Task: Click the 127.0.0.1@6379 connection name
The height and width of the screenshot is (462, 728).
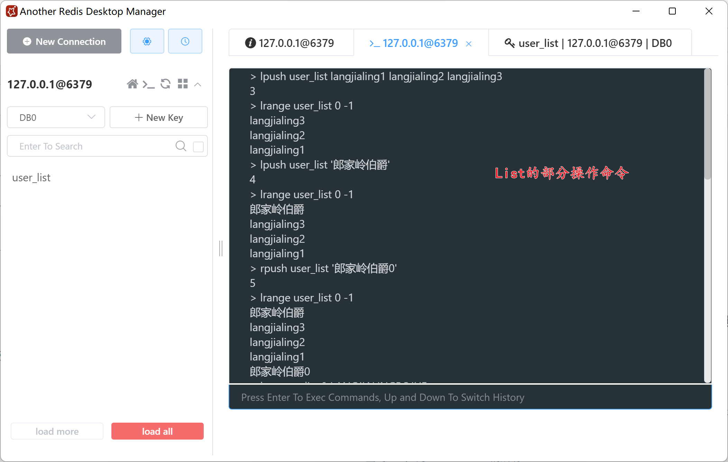Action: point(50,84)
